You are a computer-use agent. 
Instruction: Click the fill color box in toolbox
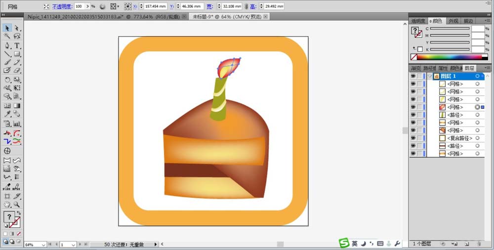(x=8, y=216)
